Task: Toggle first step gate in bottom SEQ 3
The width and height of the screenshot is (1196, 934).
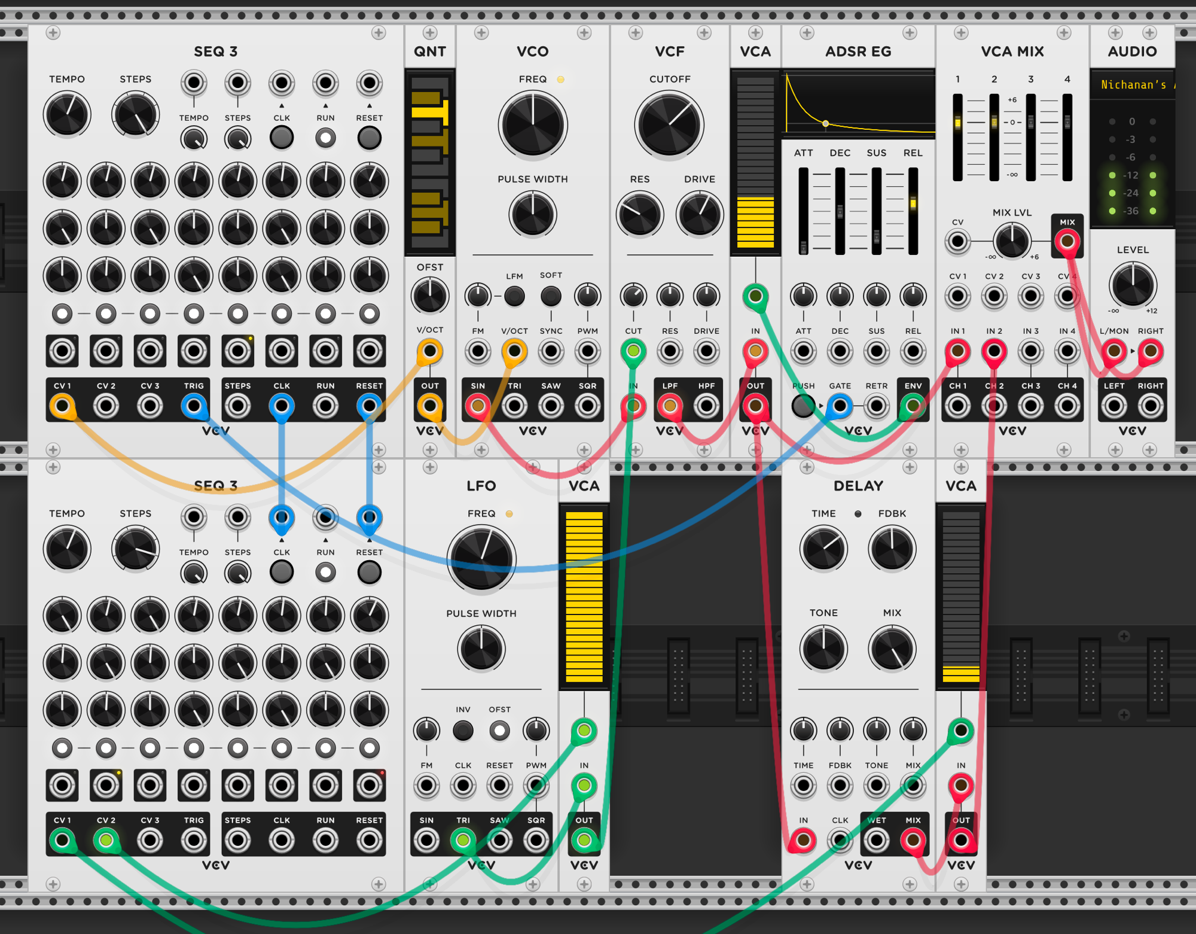Action: tap(62, 747)
